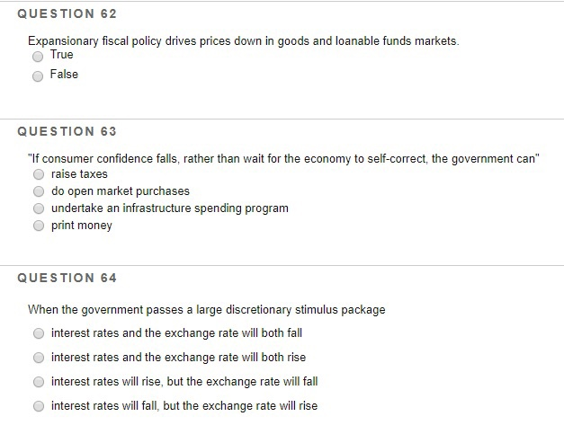Click the 'True' answer label
Viewport: 564px width, 434px height.
coord(61,55)
